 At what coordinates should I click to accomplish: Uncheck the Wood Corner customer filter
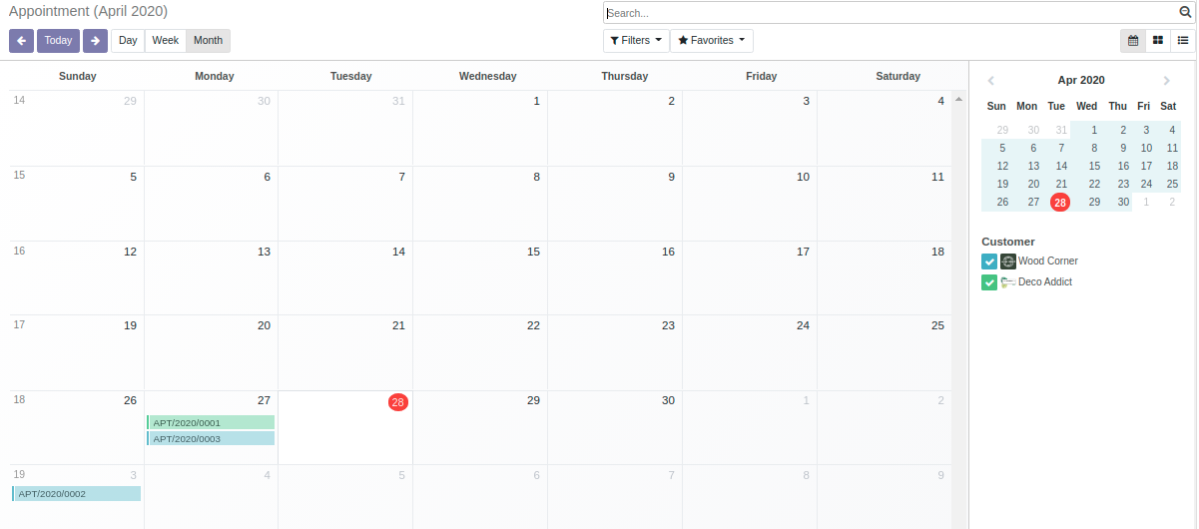(989, 262)
